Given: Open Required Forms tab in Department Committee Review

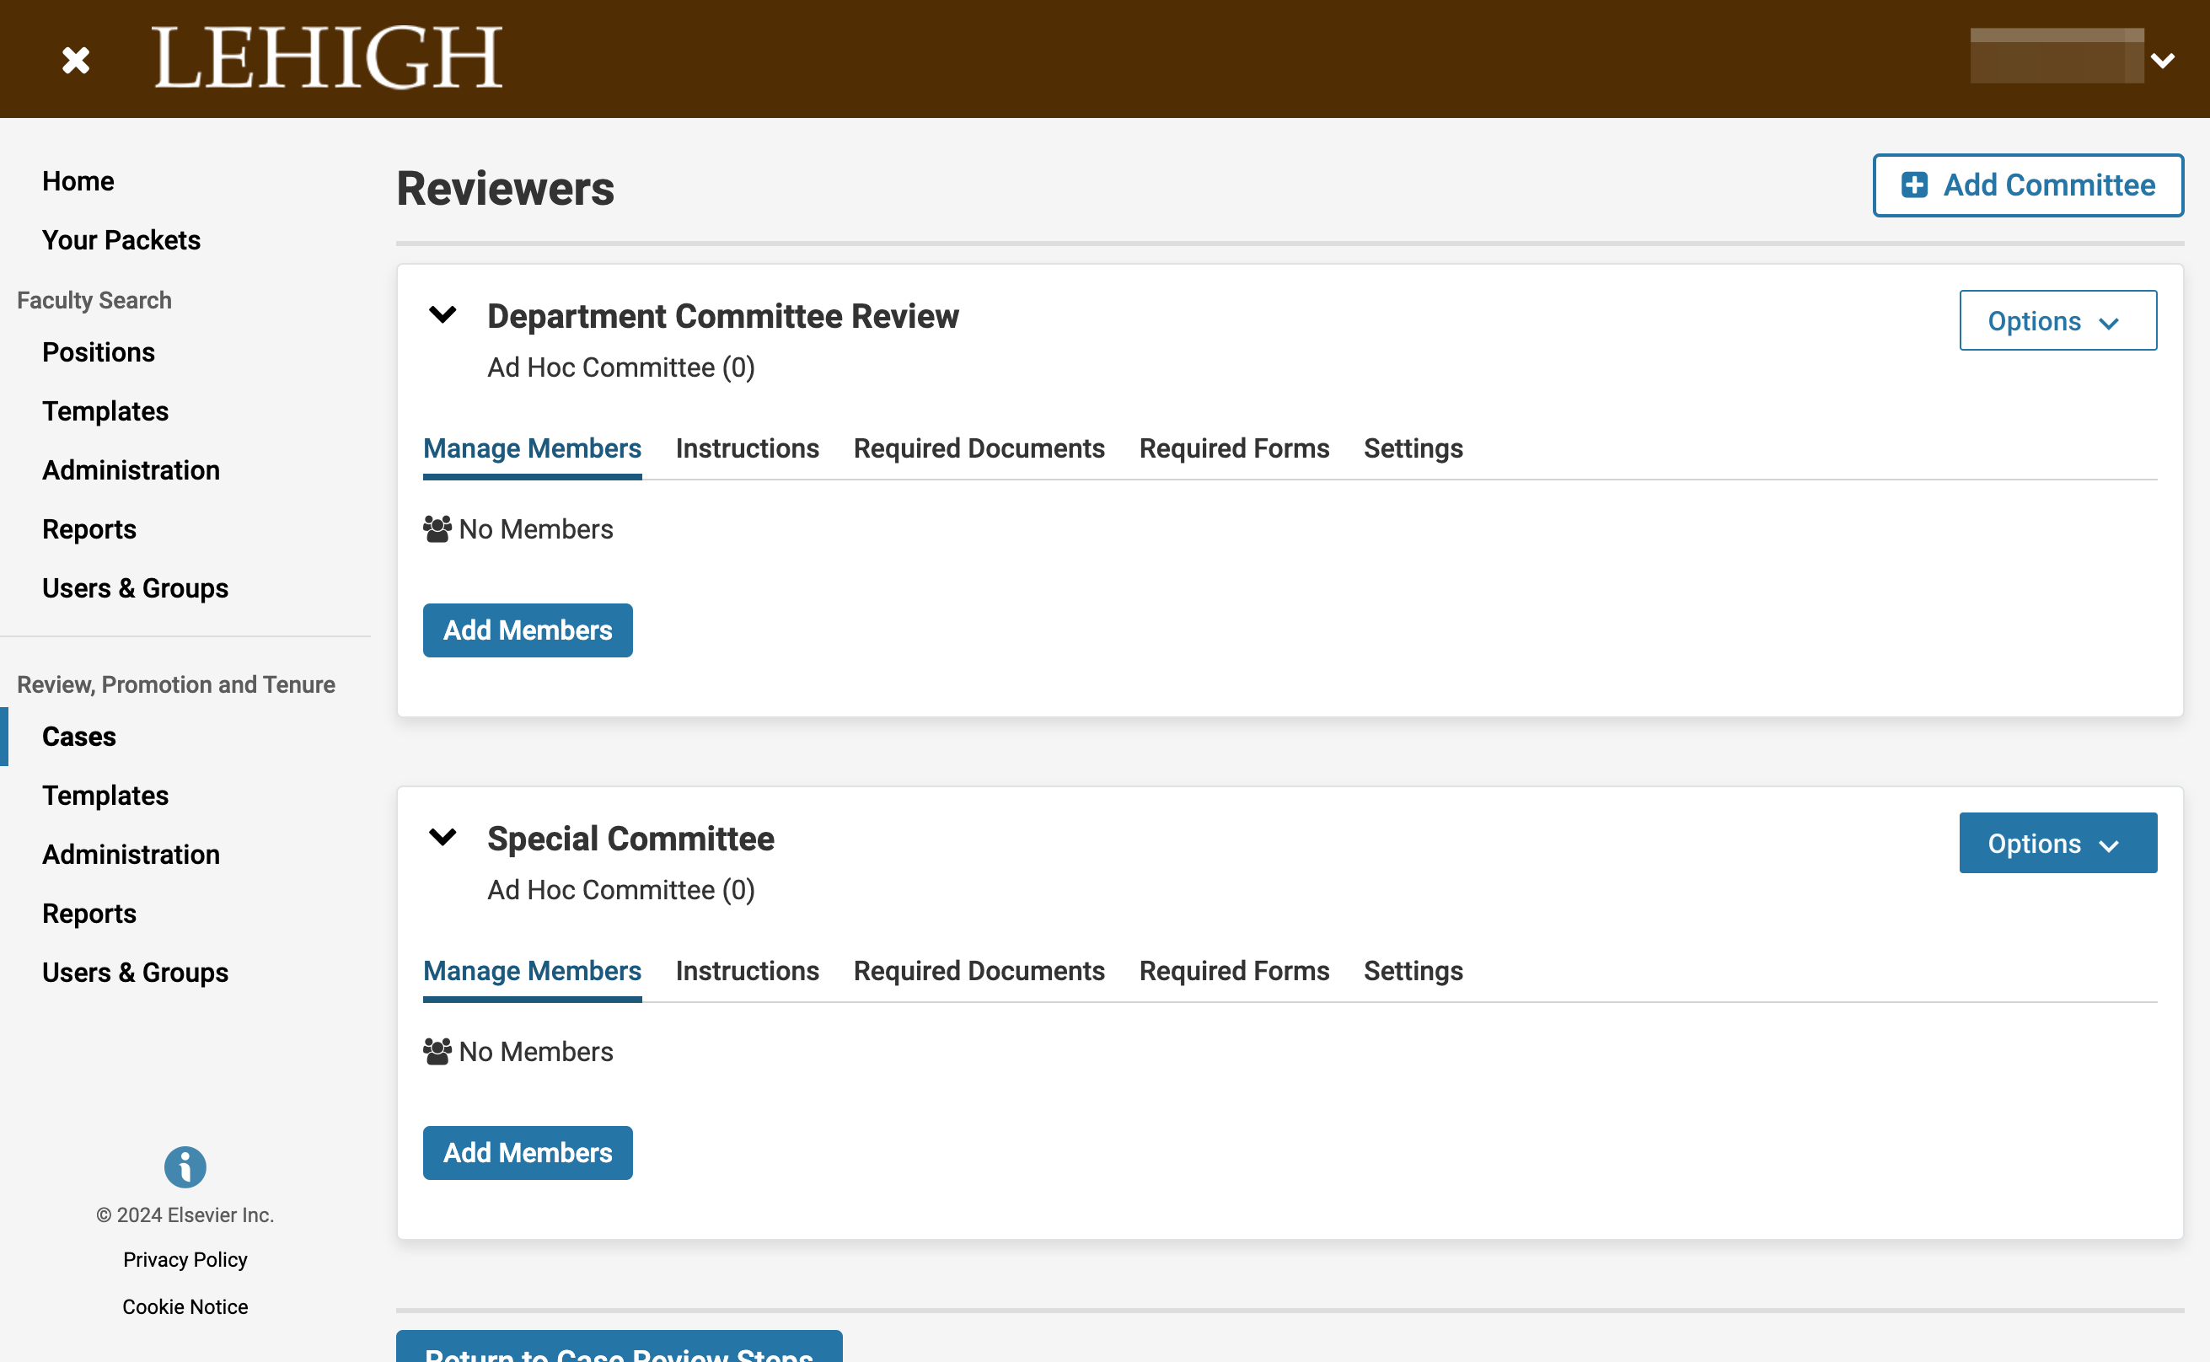Looking at the screenshot, I should [1234, 448].
